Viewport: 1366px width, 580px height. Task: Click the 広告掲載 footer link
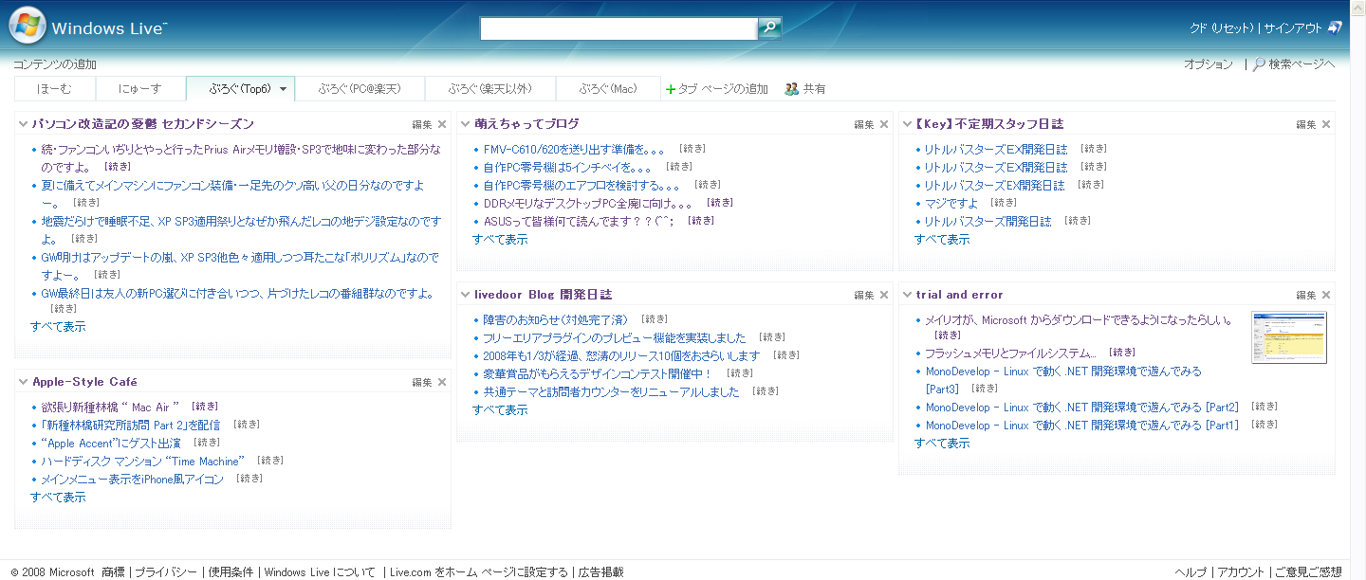601,572
